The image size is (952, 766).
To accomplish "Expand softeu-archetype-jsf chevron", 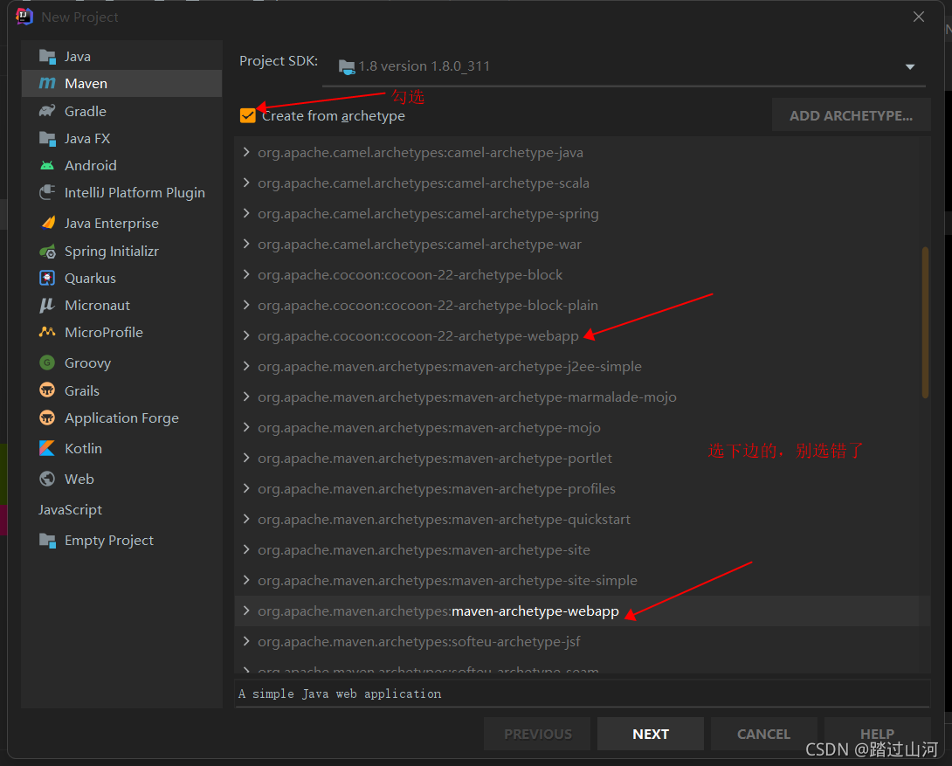I will tap(246, 641).
